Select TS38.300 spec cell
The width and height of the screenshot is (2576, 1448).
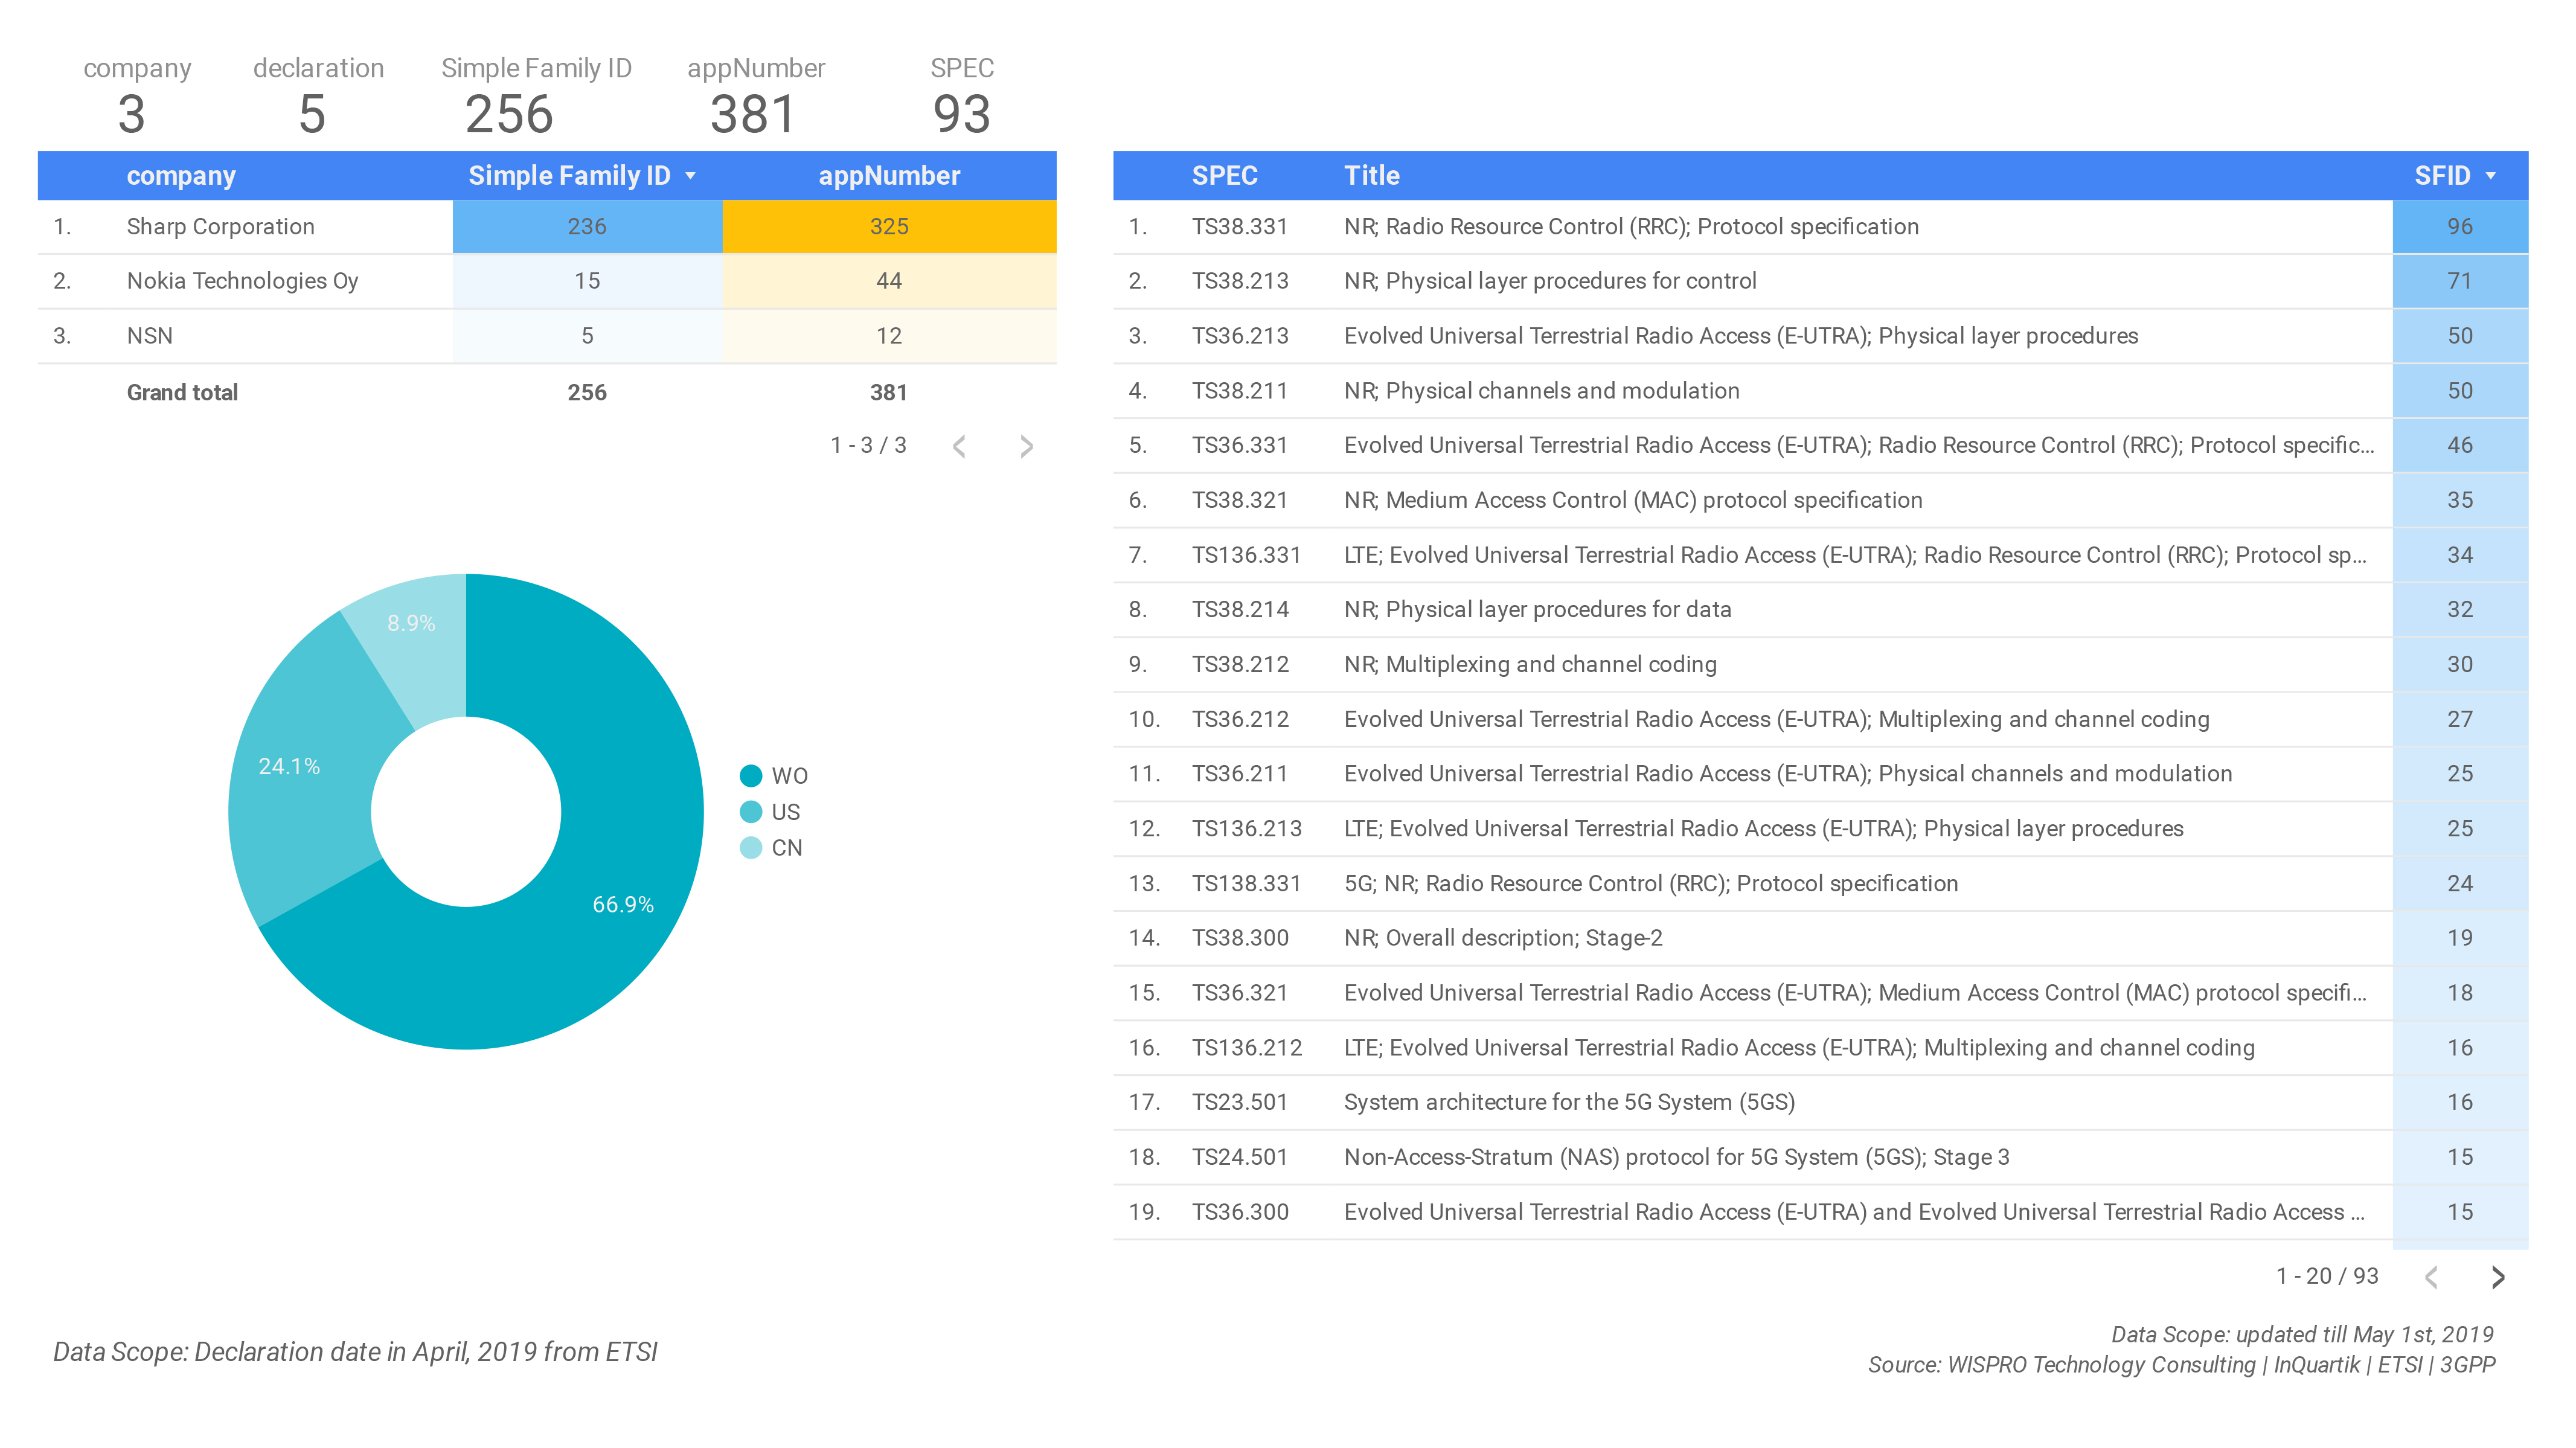click(1239, 938)
